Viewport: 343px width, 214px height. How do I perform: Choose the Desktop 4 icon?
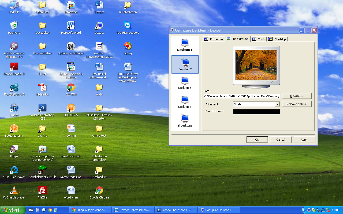tap(185, 102)
